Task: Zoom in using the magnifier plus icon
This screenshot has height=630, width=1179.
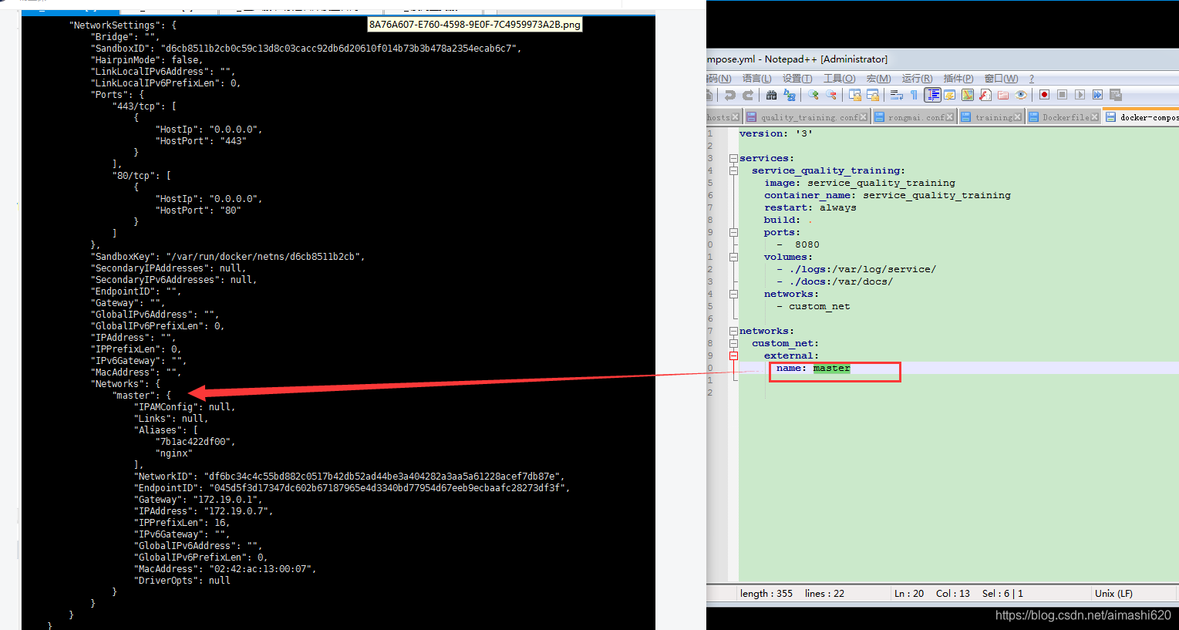Action: click(814, 95)
